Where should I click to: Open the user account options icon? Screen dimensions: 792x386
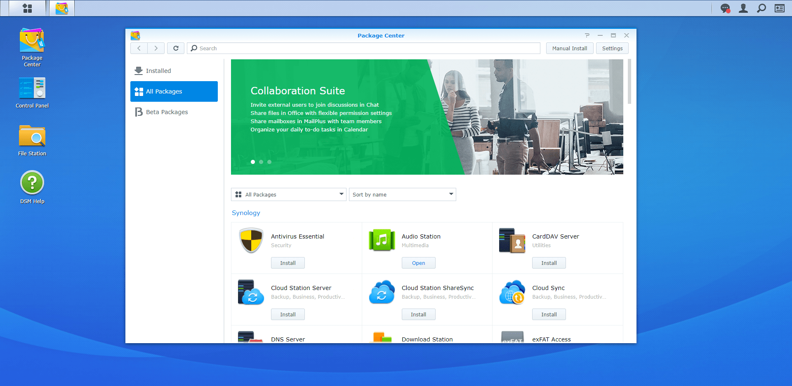[743, 8]
